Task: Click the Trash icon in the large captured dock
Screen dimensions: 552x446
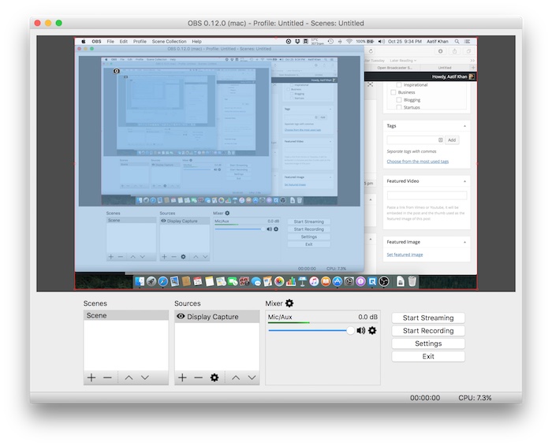Action: (x=412, y=281)
